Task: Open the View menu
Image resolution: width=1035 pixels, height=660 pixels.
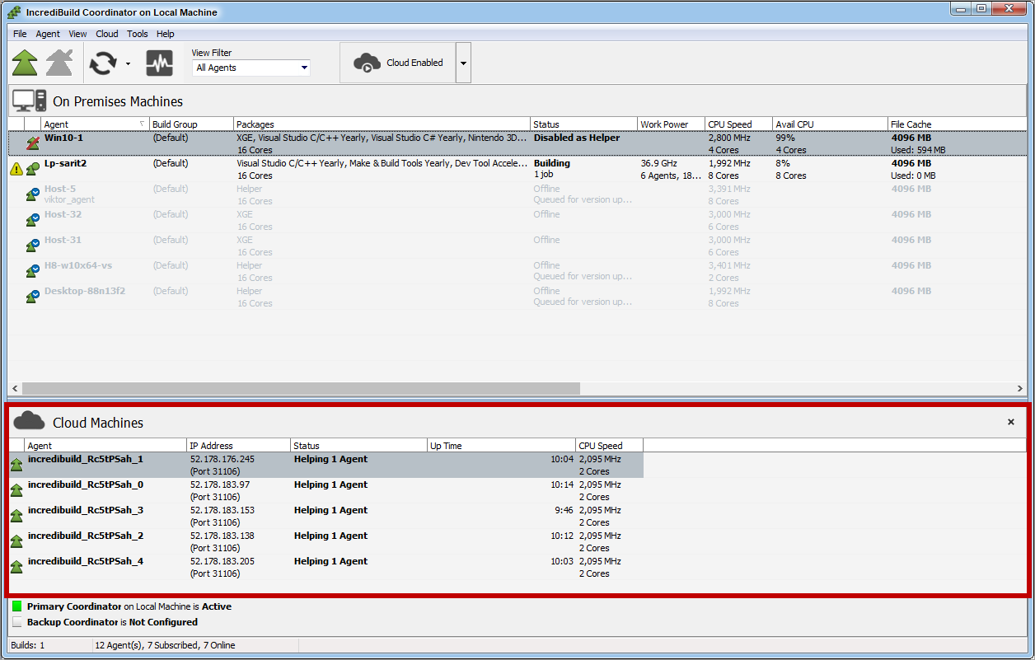Action: 77,34
